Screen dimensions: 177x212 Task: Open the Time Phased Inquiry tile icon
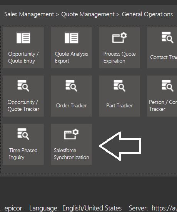(x=23, y=134)
